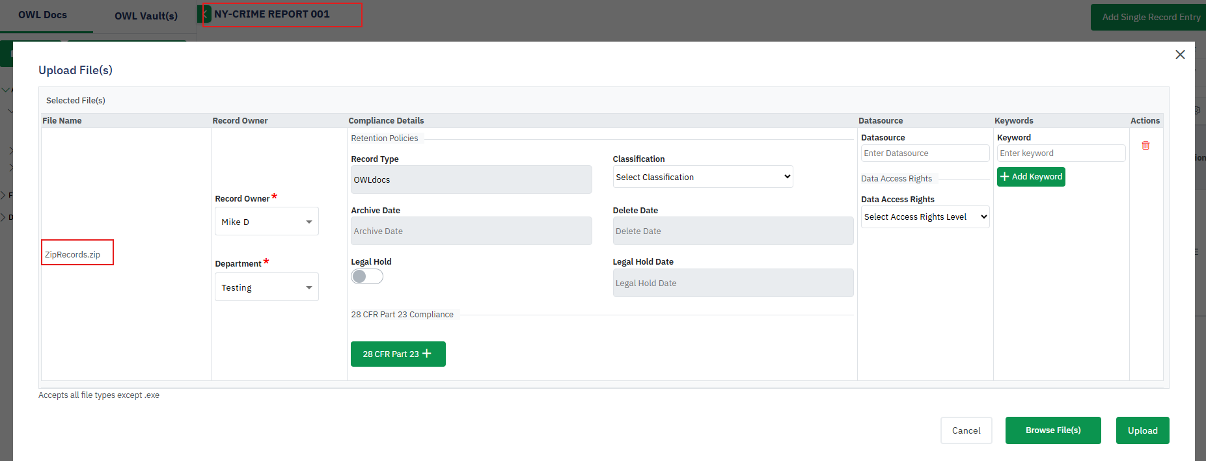Click Add Single Record Entry button
The image size is (1206, 461).
point(1150,18)
